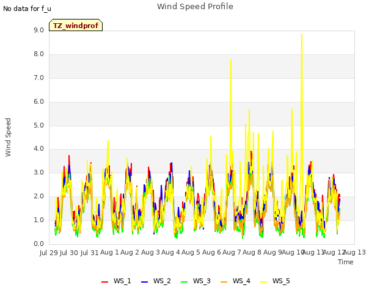The width and height of the screenshot is (391, 293).
Task: Click the Aug 8 x-axis date label
Action: point(252,252)
